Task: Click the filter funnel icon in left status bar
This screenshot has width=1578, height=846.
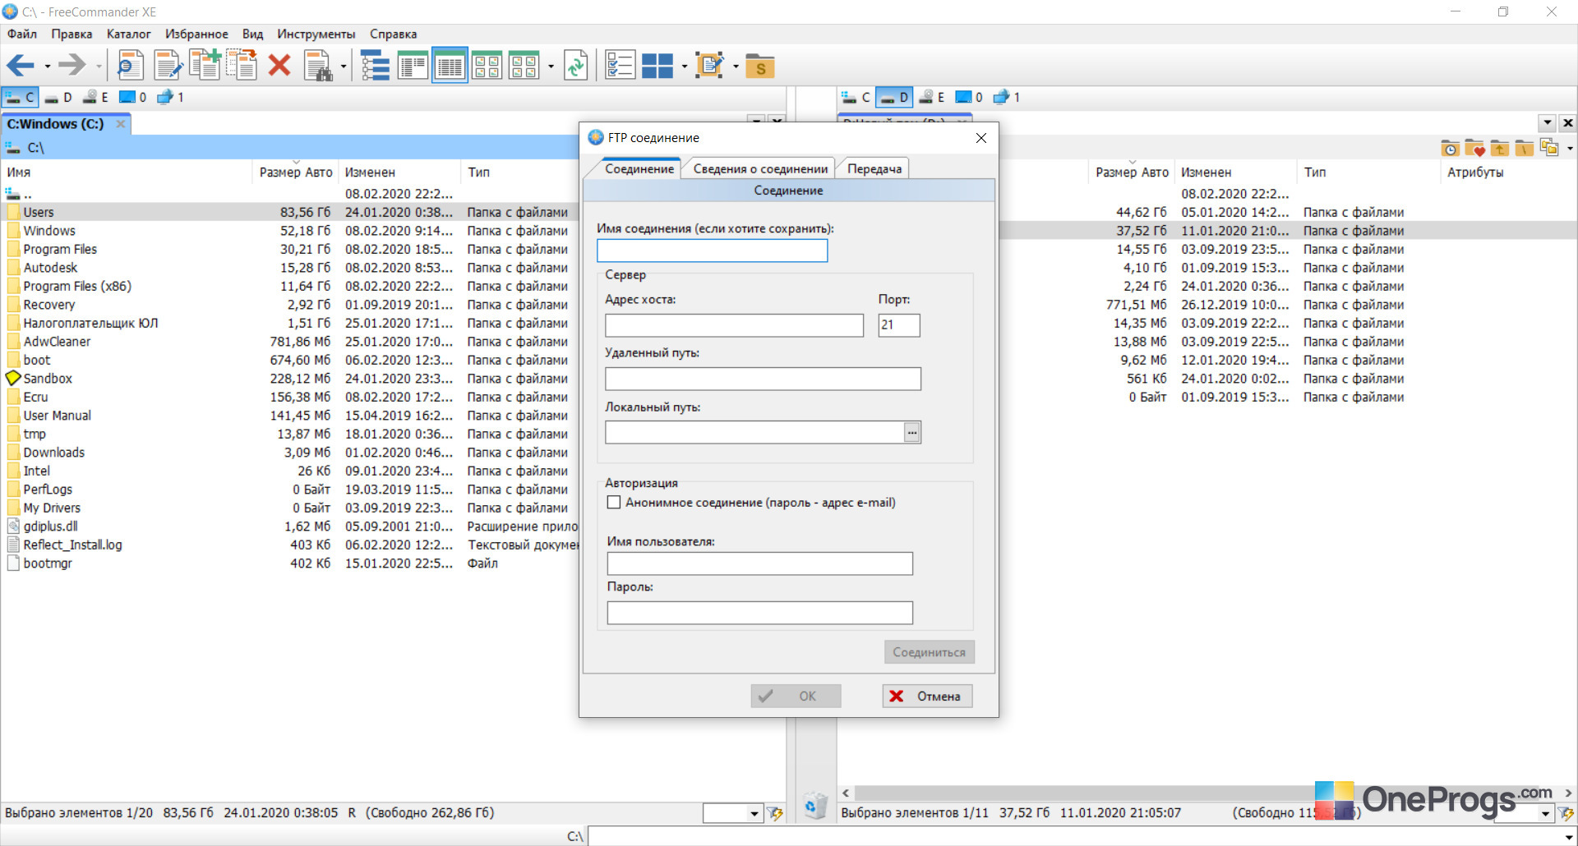Action: (x=775, y=813)
